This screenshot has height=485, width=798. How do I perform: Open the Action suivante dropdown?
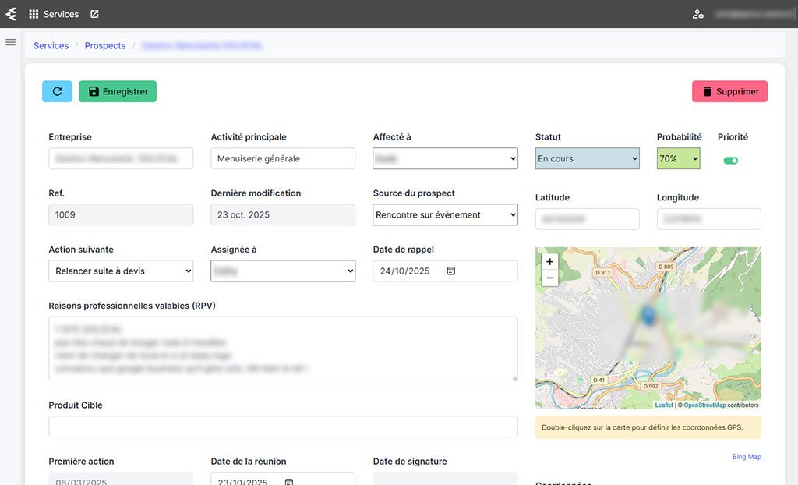tap(121, 271)
